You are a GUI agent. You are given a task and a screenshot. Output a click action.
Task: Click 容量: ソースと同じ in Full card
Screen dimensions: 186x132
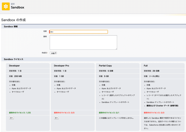(x=152, y=76)
